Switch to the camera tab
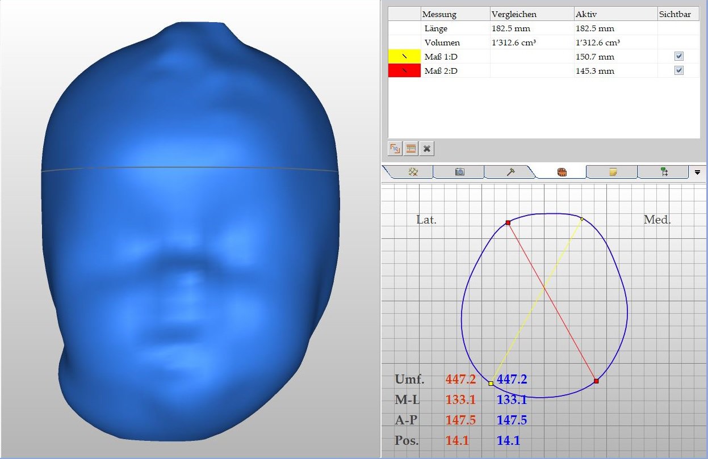The width and height of the screenshot is (708, 459). (x=459, y=172)
